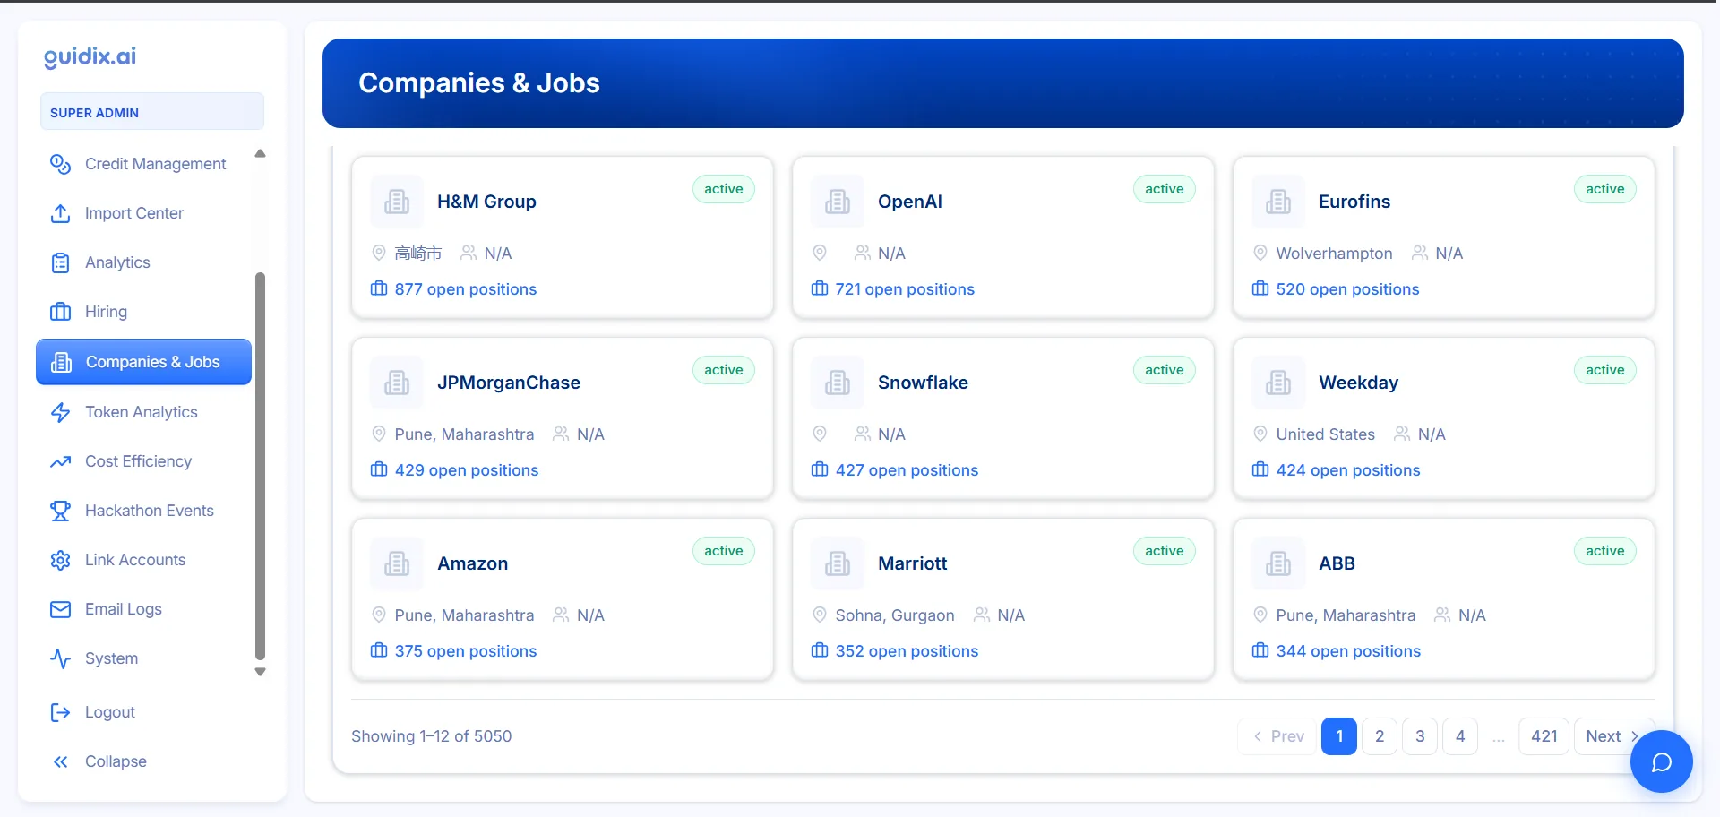The height and width of the screenshot is (817, 1720).
Task: Open the 352 open positions link for Marriott
Action: pyautogui.click(x=907, y=651)
